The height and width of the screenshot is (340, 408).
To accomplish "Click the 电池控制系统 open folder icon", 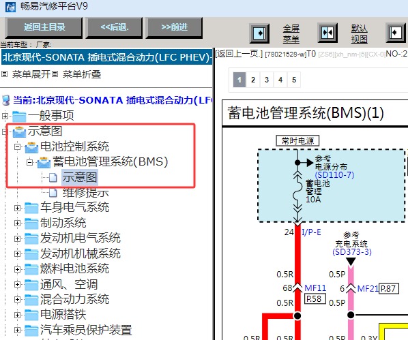I will tap(32, 147).
